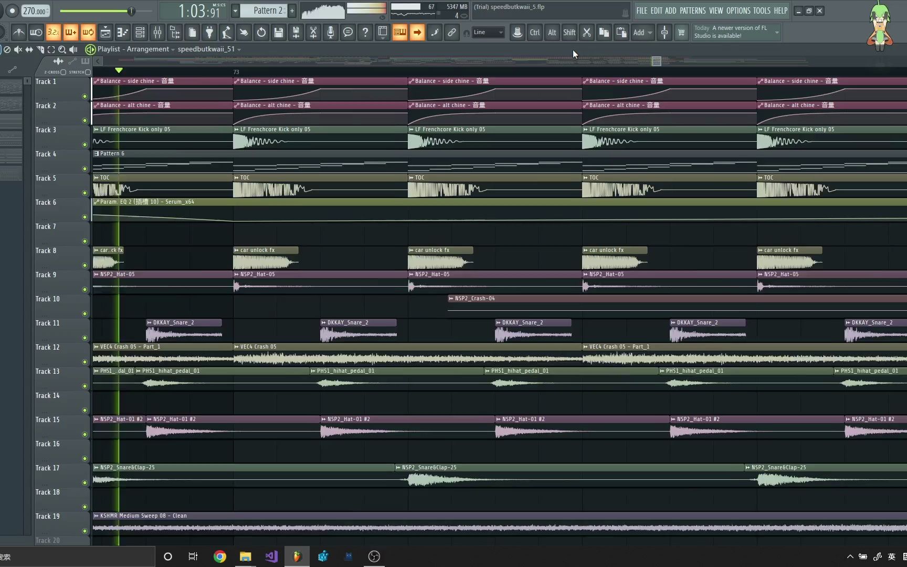Click the Ctrl modifier button
Screen dimensions: 907x567
535,33
